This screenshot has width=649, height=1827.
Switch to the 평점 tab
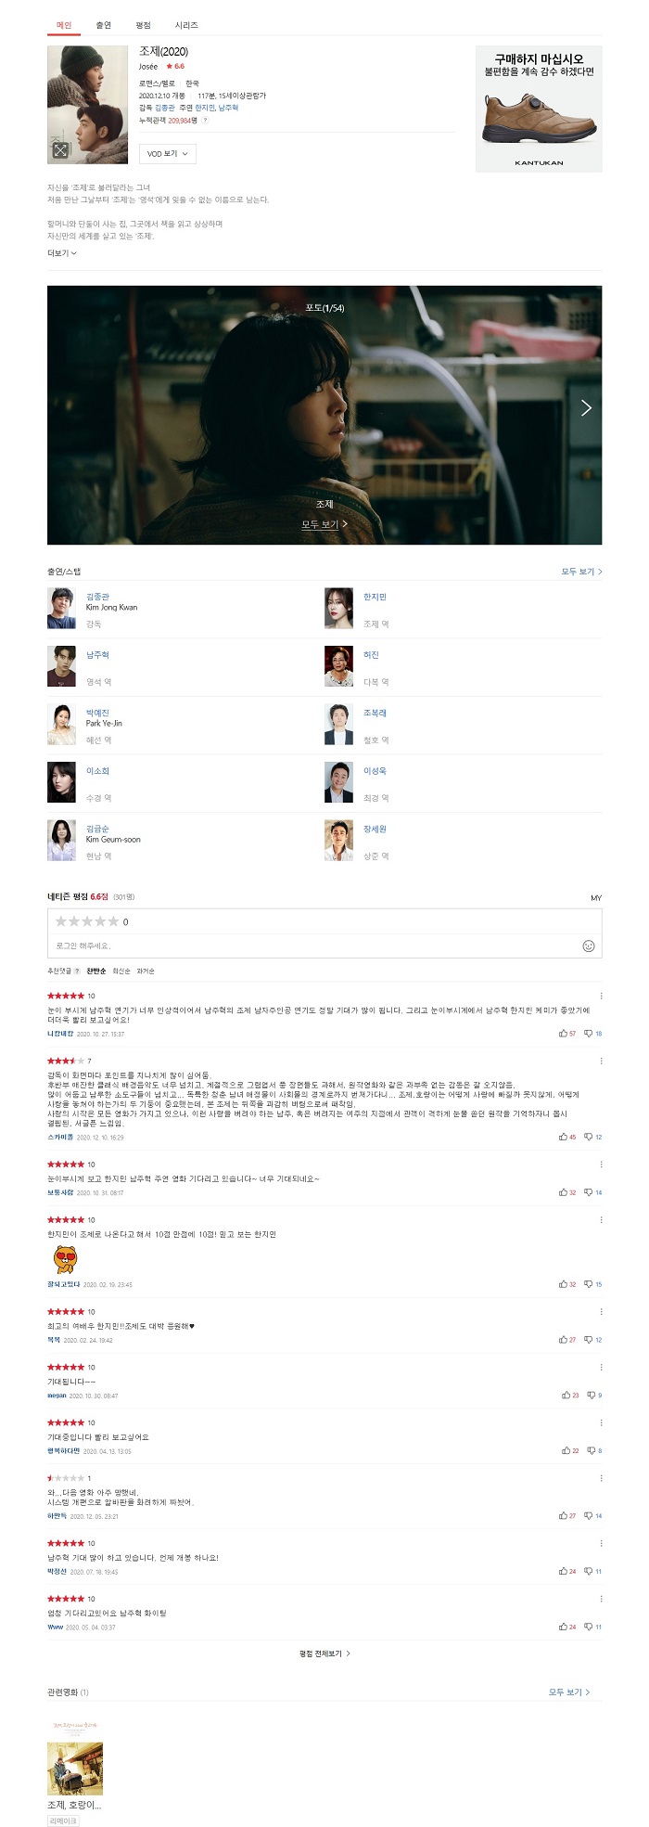click(143, 25)
